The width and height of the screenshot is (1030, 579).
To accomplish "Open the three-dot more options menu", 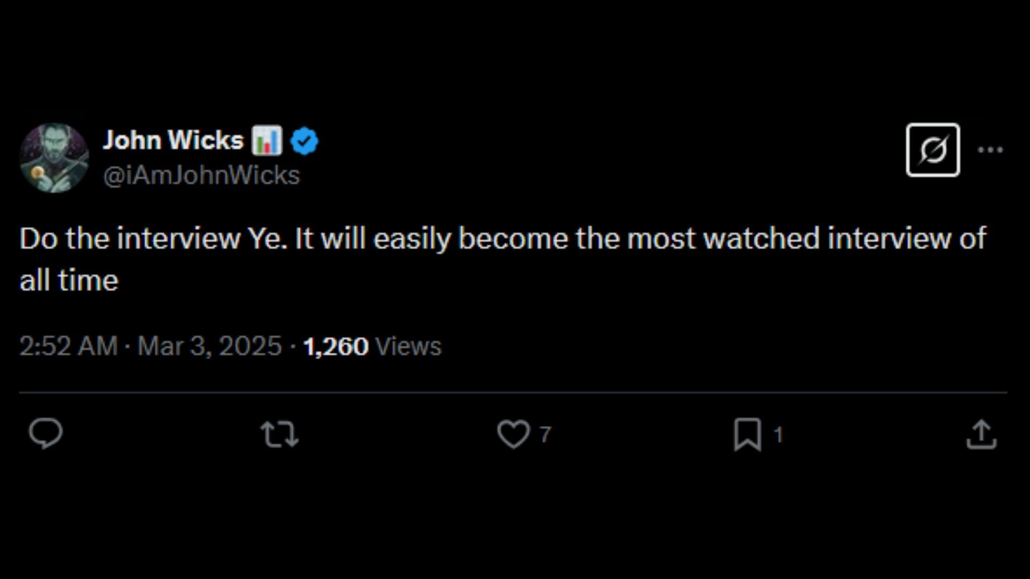I will [x=990, y=150].
